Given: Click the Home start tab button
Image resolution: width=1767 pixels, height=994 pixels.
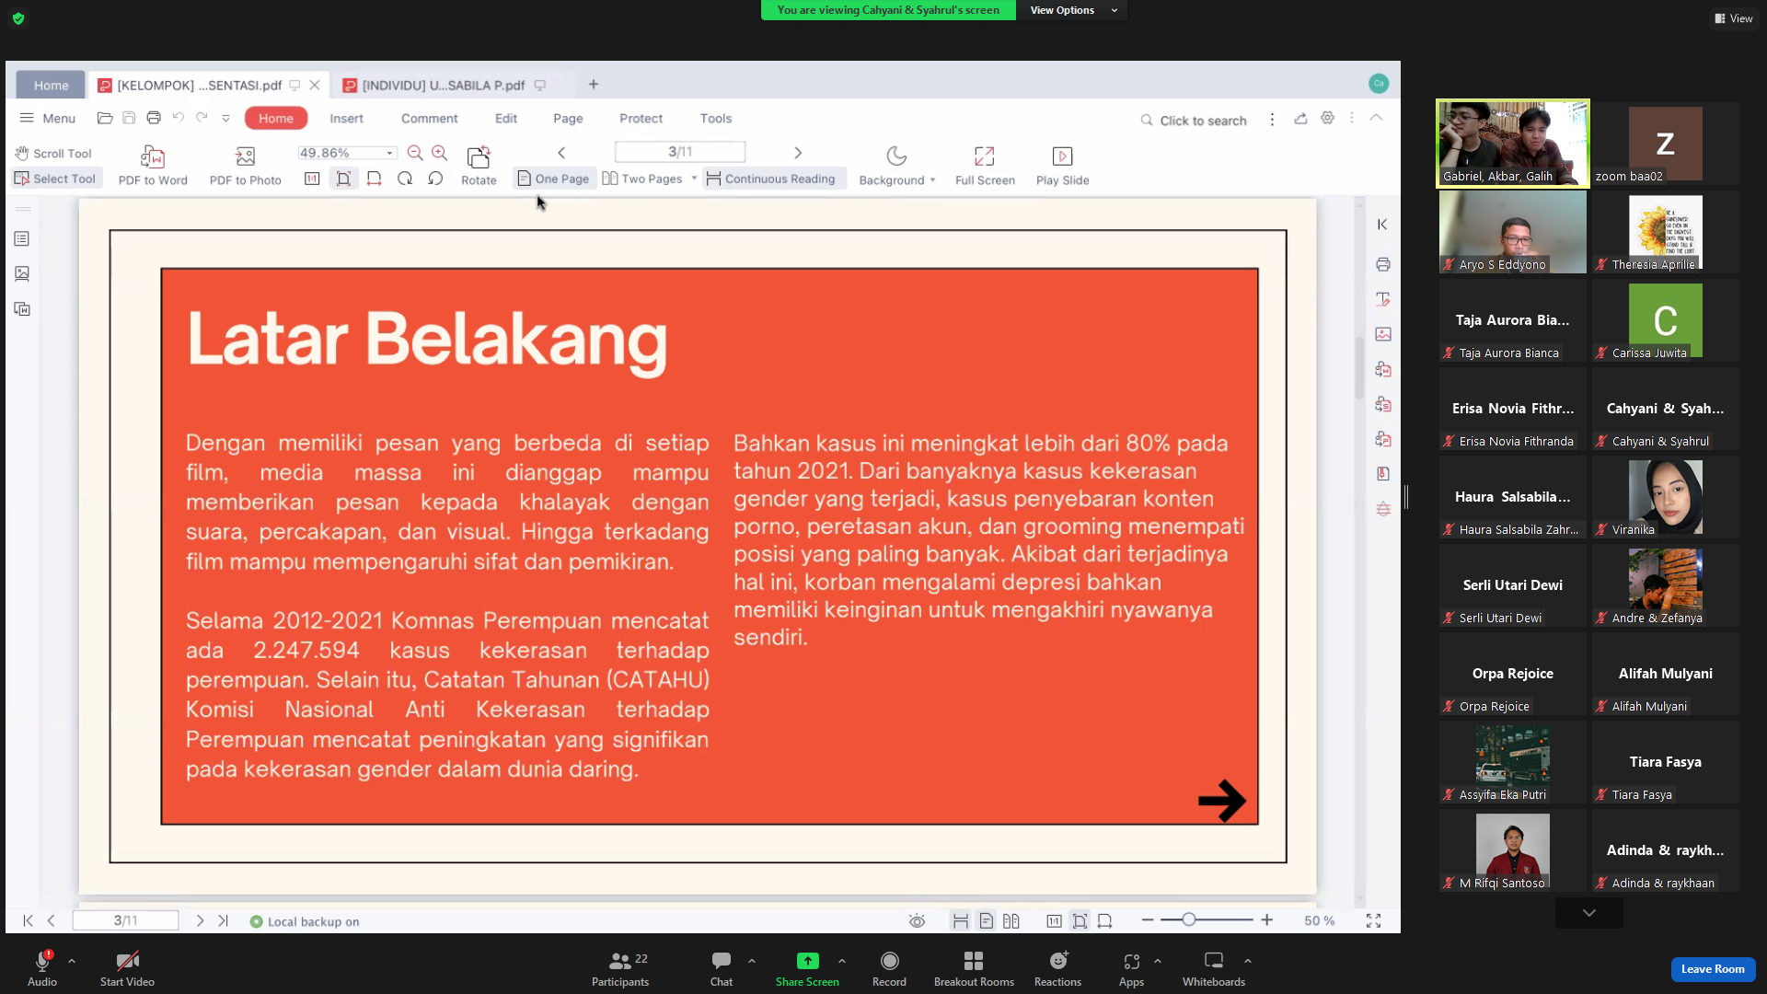Looking at the screenshot, I should click(52, 85).
